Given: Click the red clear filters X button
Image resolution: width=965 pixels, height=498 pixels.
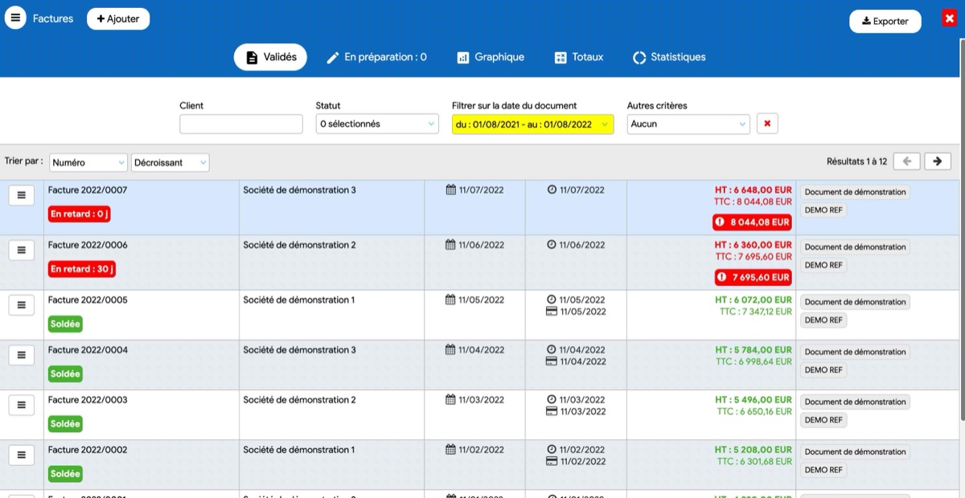Looking at the screenshot, I should 767,124.
